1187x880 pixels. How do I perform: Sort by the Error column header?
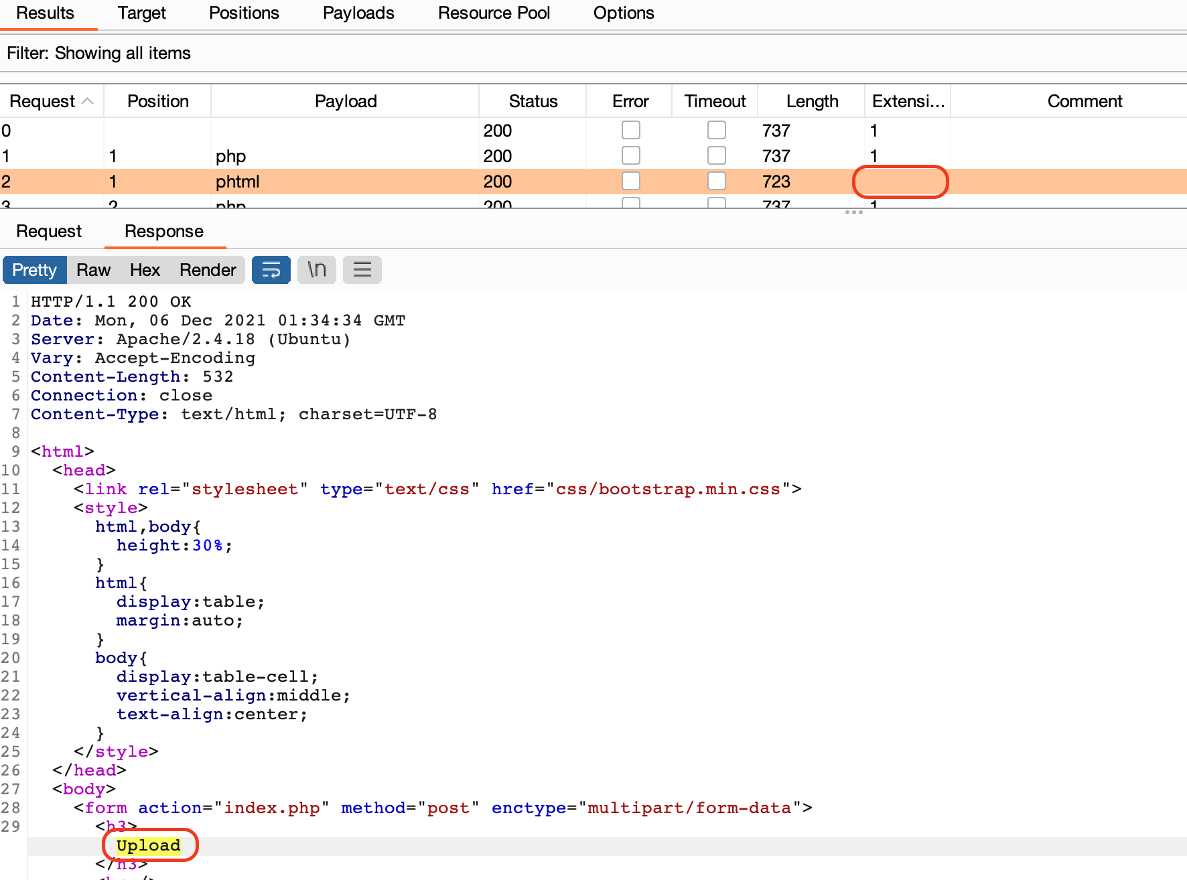coord(630,101)
